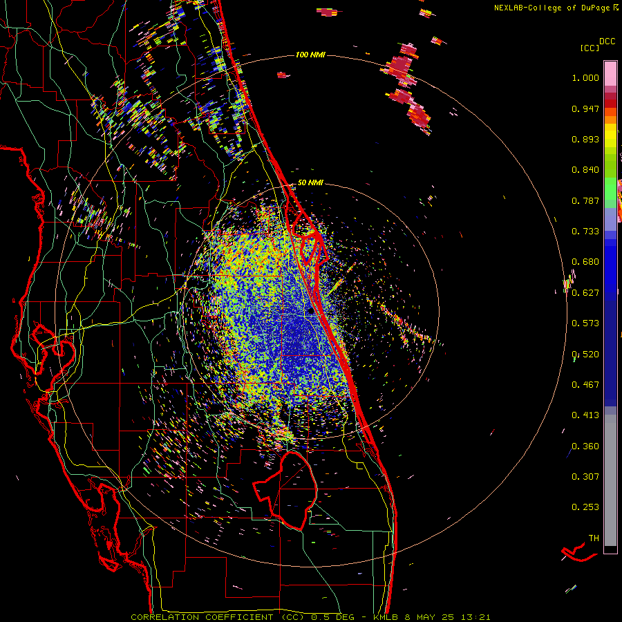Click the bright green color bar segment
The height and width of the screenshot is (622, 622).
click(610, 188)
